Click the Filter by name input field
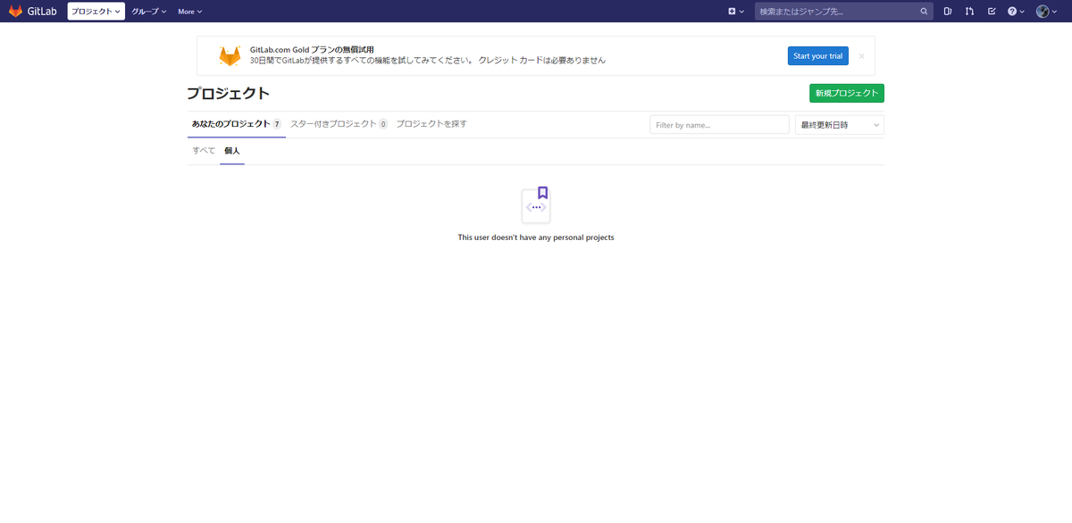 click(x=718, y=124)
